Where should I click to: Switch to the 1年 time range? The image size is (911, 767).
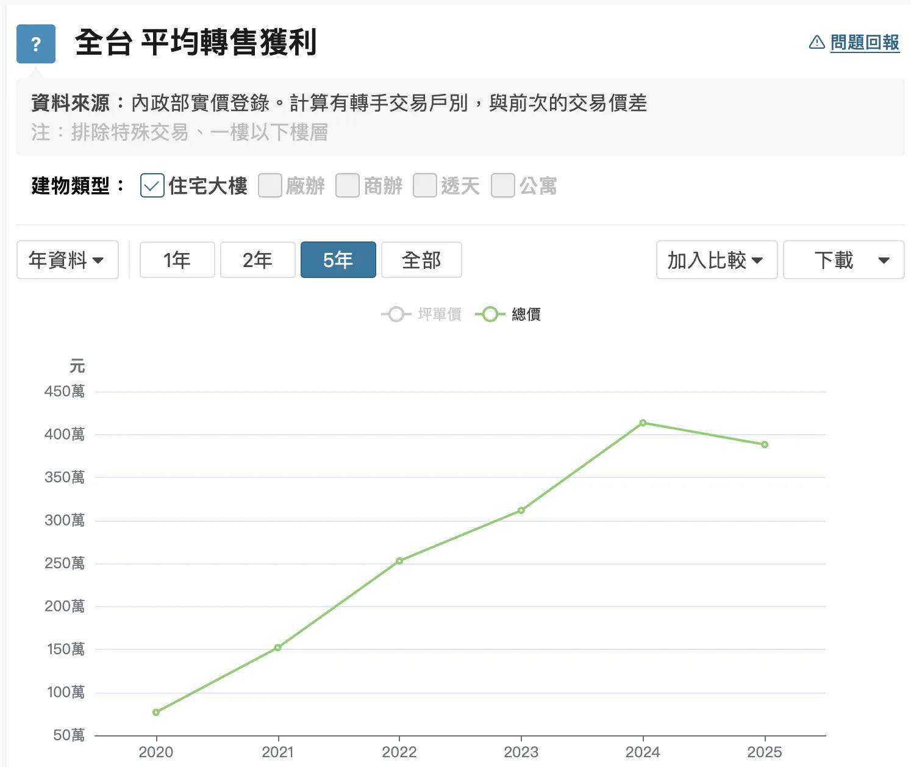tap(177, 260)
